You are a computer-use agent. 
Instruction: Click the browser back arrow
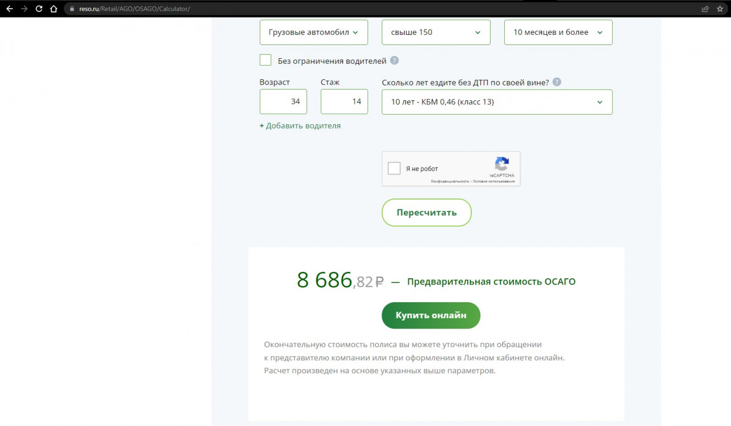coord(9,9)
